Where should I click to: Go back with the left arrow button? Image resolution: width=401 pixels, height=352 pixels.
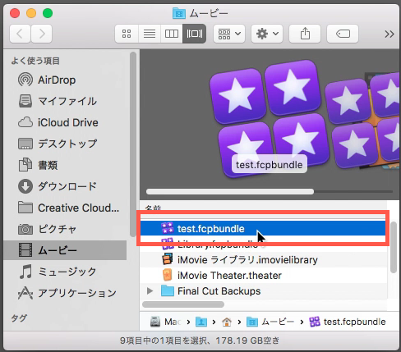[20, 34]
